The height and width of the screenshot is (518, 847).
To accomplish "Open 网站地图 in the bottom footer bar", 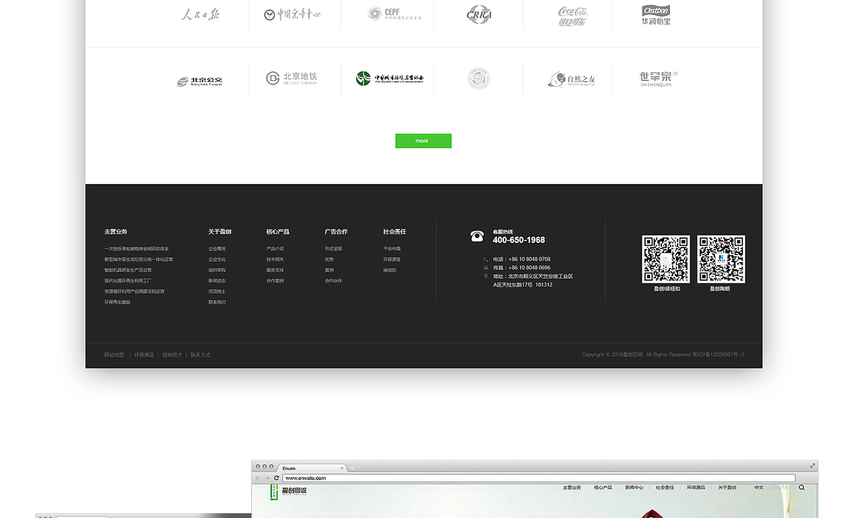I will point(114,354).
